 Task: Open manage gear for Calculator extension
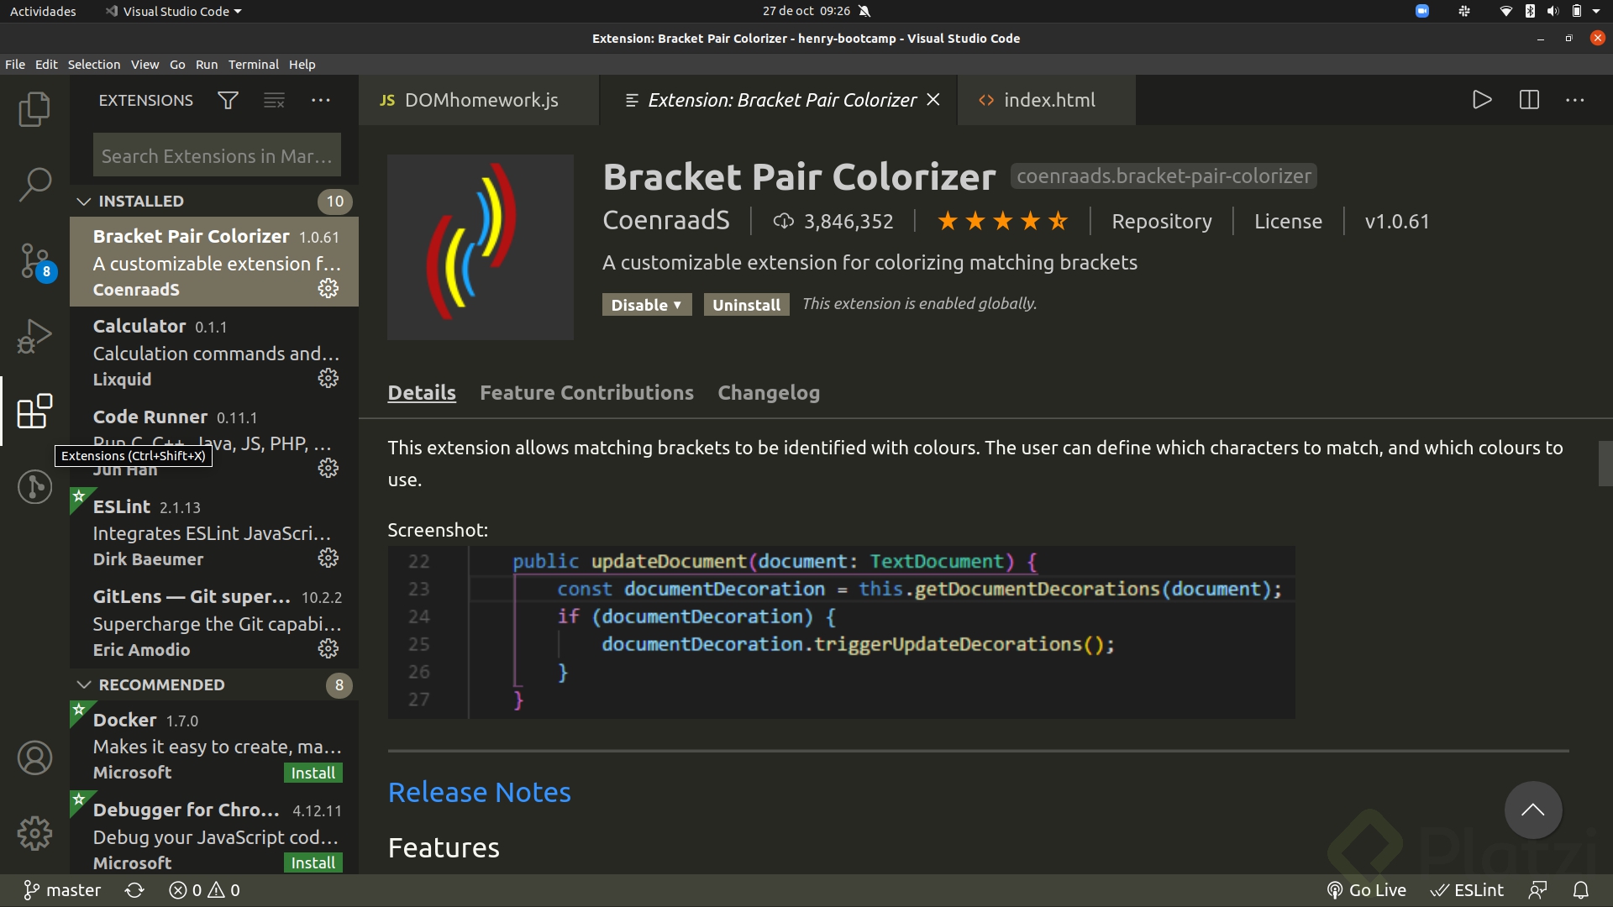[328, 378]
